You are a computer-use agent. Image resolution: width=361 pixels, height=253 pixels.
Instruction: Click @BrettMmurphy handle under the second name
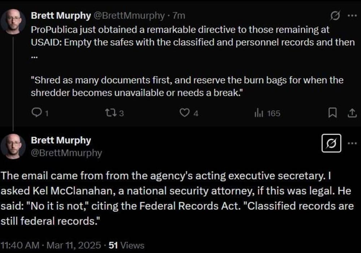(66, 153)
